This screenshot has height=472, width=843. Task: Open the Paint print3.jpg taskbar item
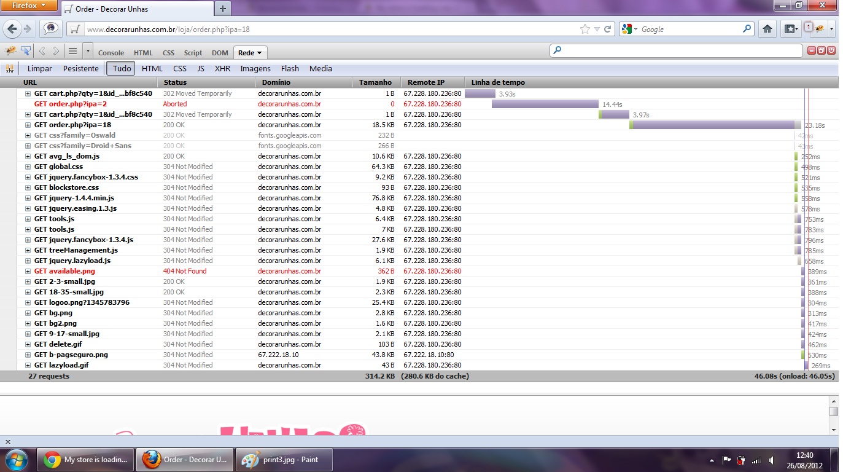(284, 460)
